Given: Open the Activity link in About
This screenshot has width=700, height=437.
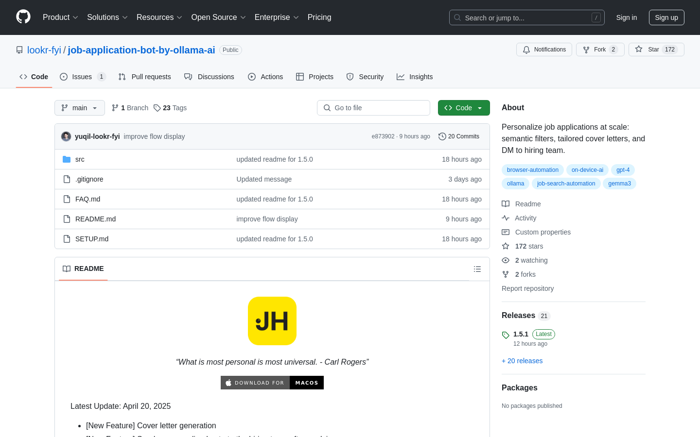Looking at the screenshot, I should pos(519,218).
